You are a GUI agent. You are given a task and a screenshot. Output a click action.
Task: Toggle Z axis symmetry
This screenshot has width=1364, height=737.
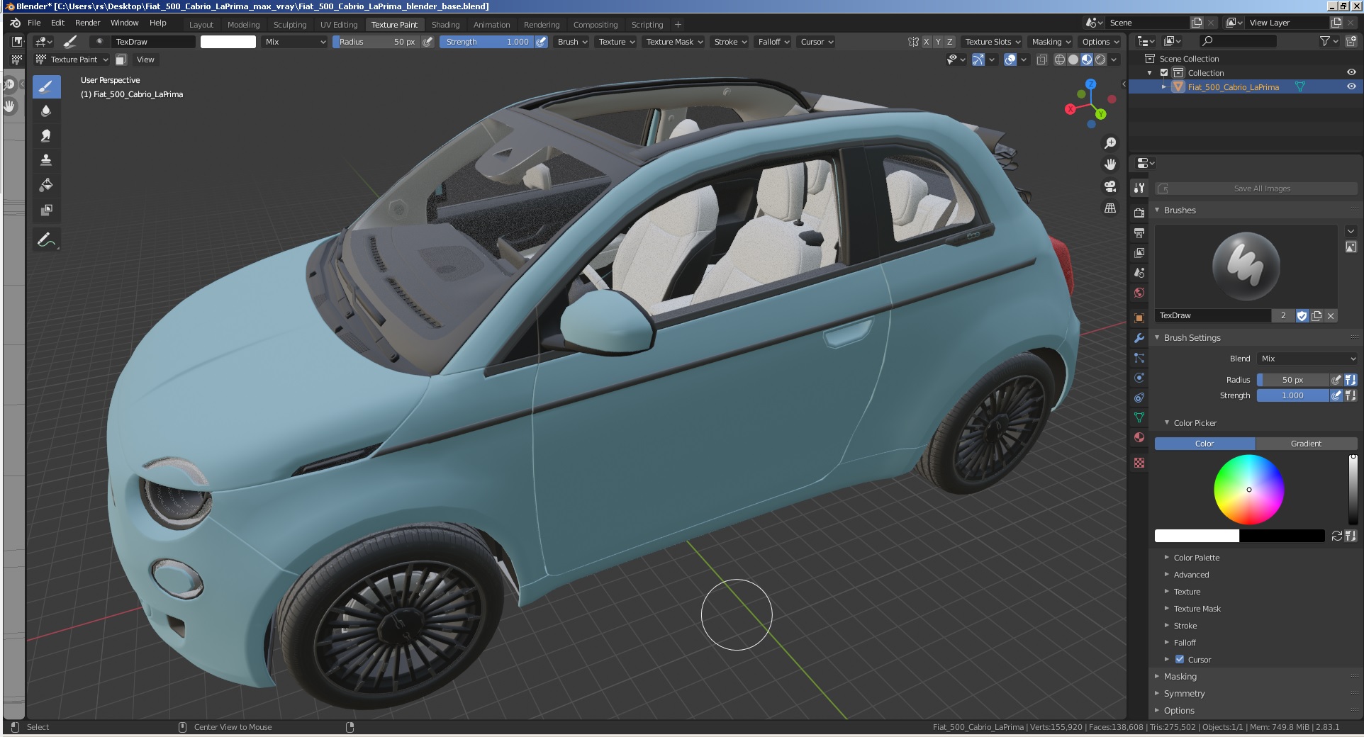pyautogui.click(x=950, y=42)
